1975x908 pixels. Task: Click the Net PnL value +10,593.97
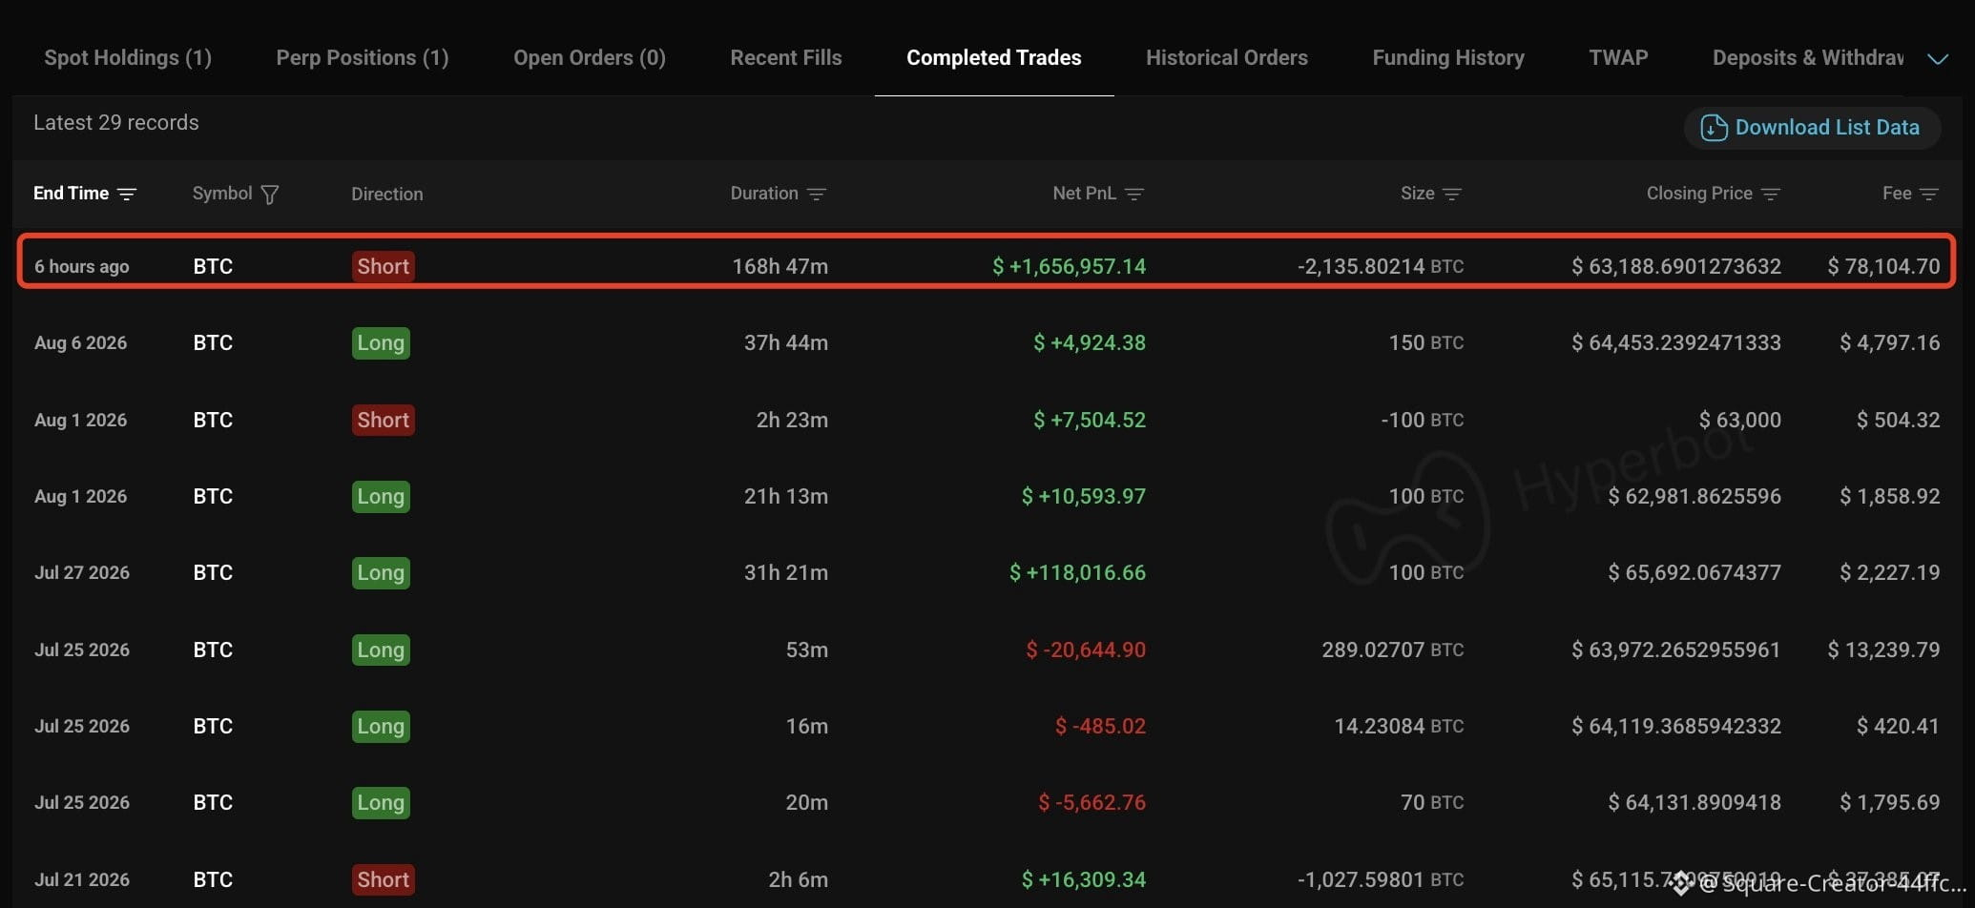(1084, 496)
